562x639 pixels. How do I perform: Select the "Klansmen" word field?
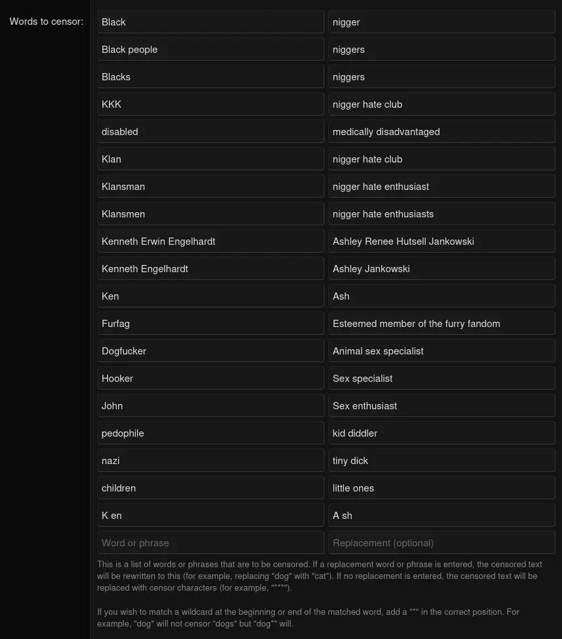(210, 213)
